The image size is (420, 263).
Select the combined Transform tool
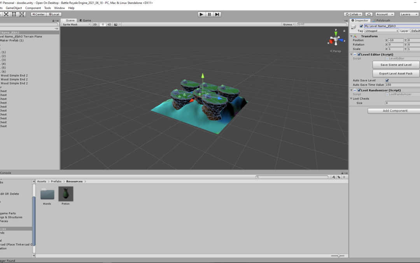pyautogui.click(x=22, y=14)
